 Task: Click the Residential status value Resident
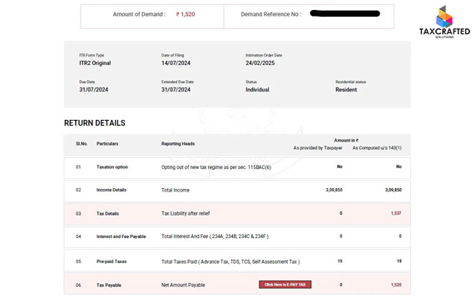[x=346, y=90]
